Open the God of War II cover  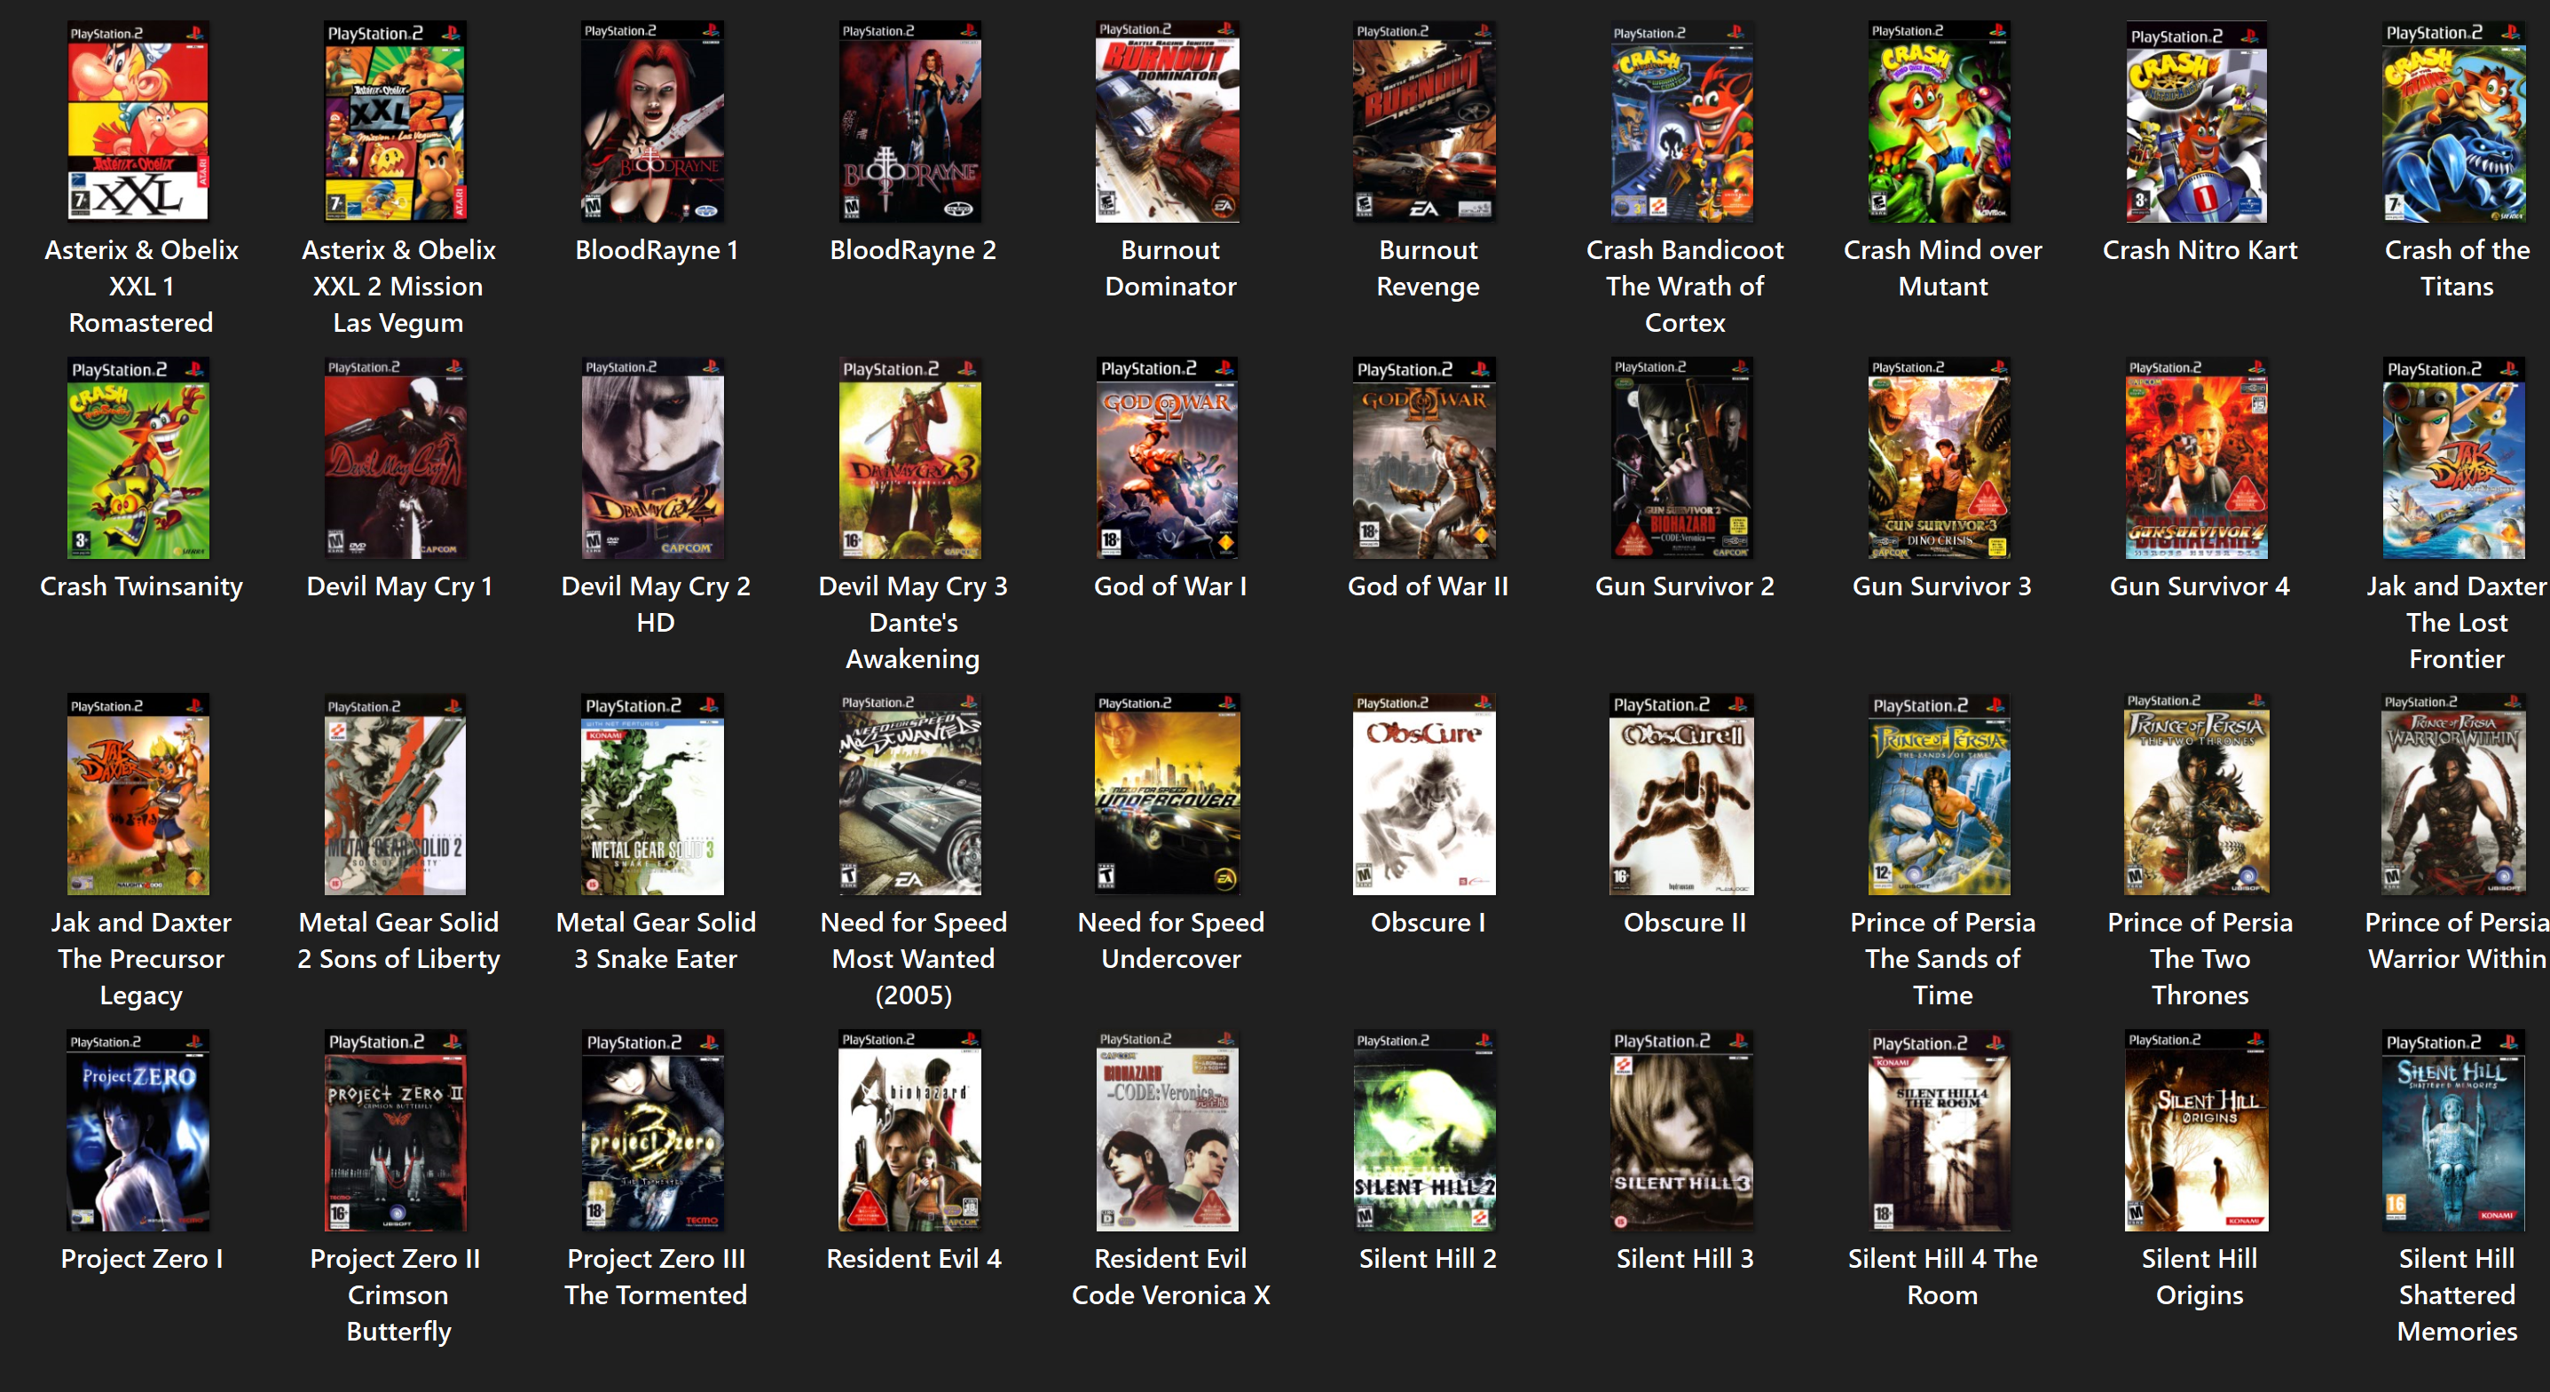(x=1424, y=458)
